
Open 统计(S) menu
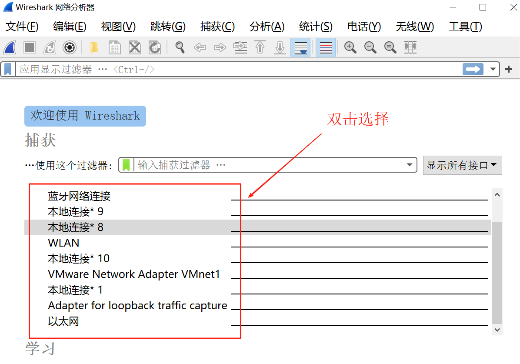(316, 27)
